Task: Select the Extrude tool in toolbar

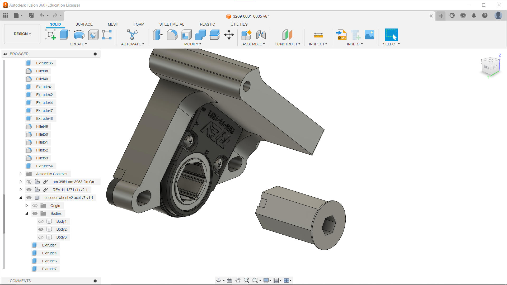Action: click(65, 35)
